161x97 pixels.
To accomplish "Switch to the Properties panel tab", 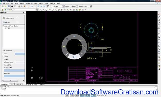I will [x=19, y=84].
